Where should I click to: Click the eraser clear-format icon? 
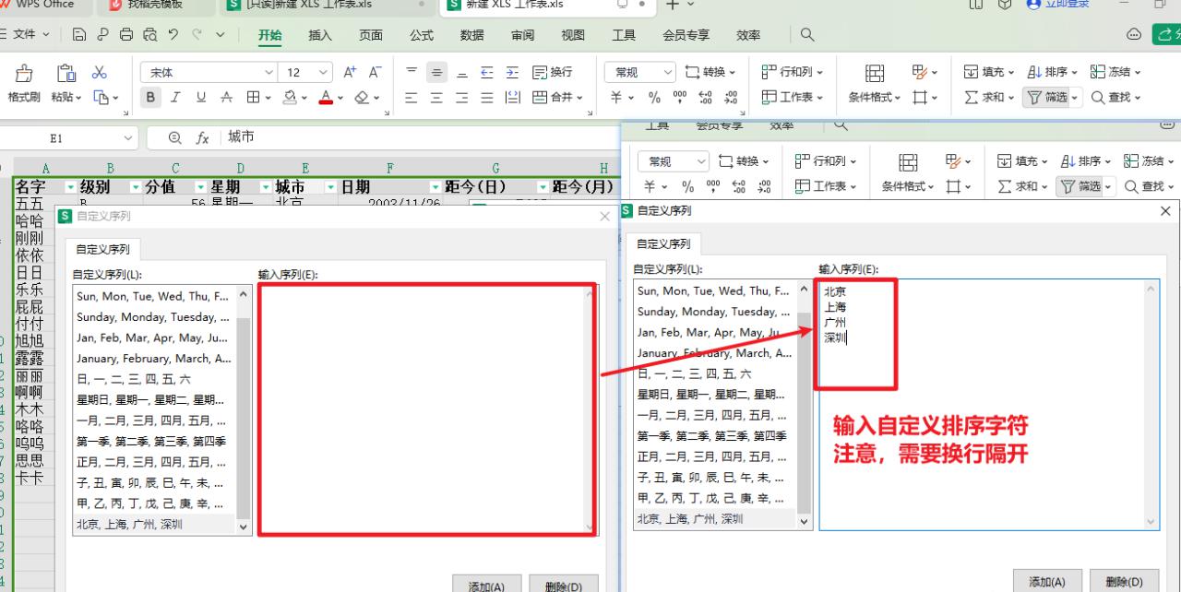tap(362, 97)
